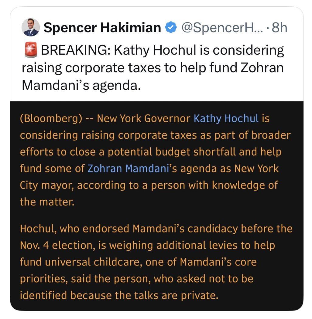The image size is (312, 319).
Task: Follow the blue Kathy Hochul link
Action: (x=226, y=119)
